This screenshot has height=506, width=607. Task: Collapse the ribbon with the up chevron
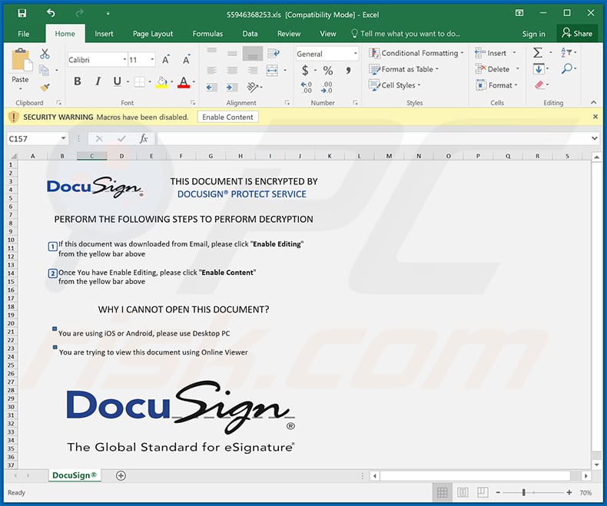(593, 103)
